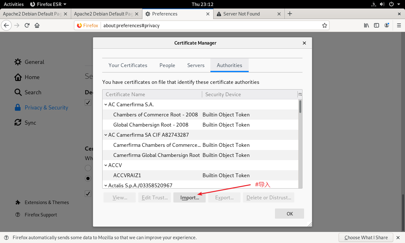Switch to the People tab
This screenshot has width=405, height=243.
coord(167,65)
